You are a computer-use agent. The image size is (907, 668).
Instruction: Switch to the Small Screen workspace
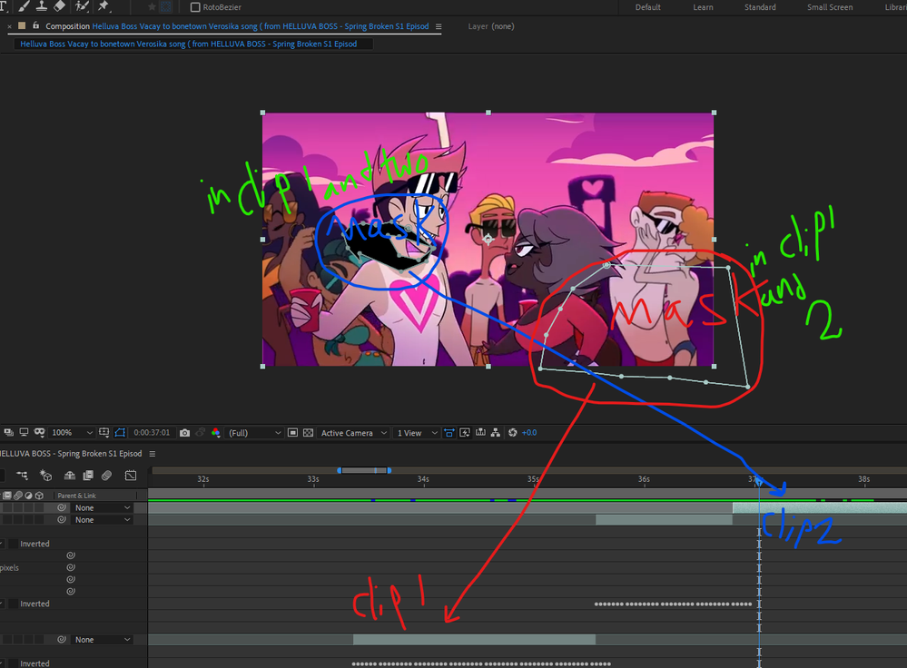830,7
